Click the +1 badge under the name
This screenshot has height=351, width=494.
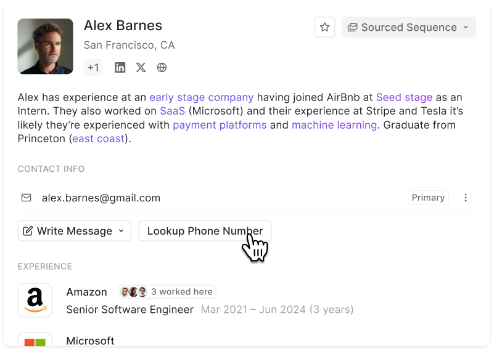pos(93,68)
